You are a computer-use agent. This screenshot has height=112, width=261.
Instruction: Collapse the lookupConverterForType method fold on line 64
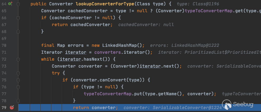point(18,4)
